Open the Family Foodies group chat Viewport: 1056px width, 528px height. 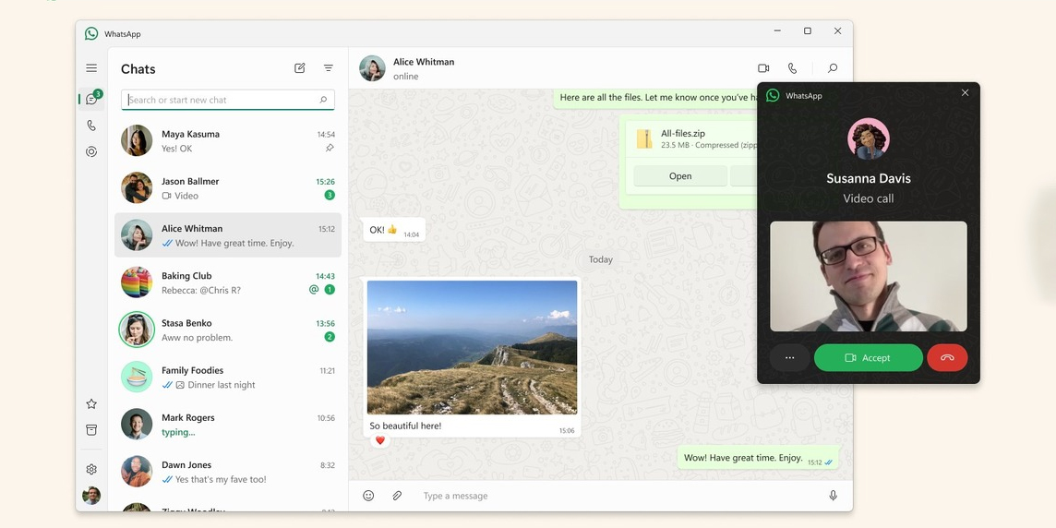228,378
